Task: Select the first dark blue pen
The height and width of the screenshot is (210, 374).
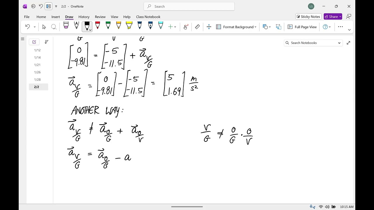Action: click(x=140, y=25)
